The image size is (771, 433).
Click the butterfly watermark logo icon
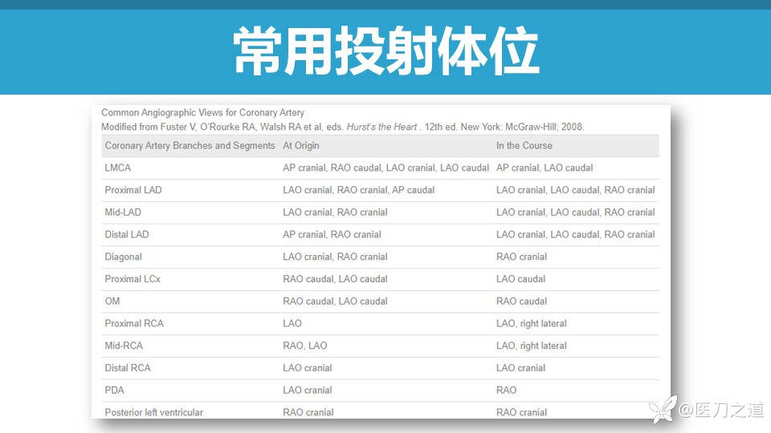(664, 410)
